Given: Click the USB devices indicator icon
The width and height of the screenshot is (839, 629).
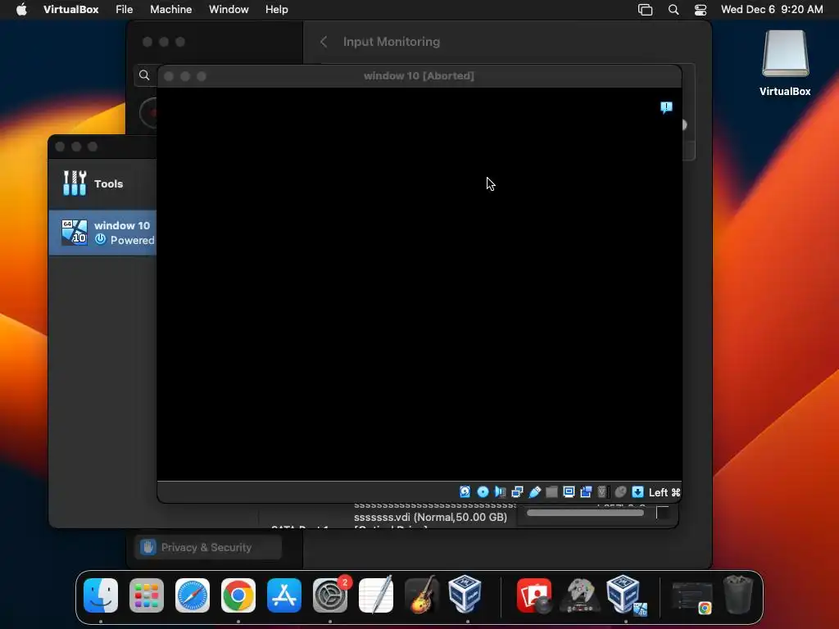Looking at the screenshot, I should (x=534, y=492).
